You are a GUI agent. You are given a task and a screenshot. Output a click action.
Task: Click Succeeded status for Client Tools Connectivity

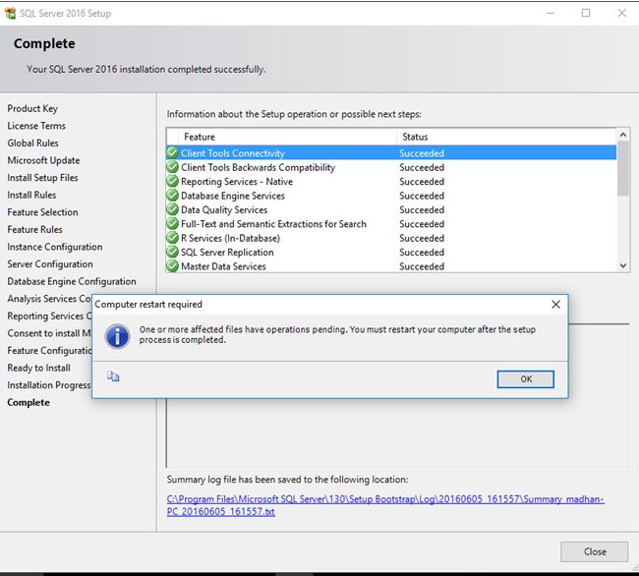422,153
